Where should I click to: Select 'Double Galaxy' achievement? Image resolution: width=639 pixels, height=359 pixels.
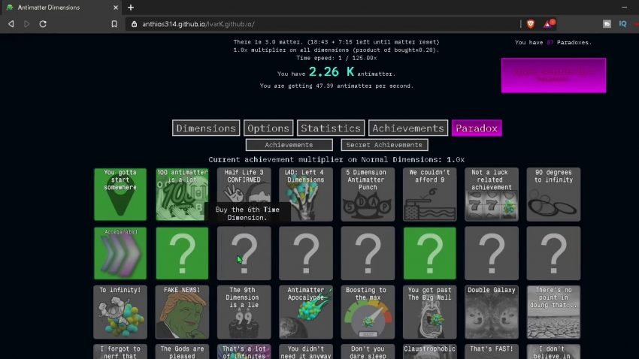tap(492, 312)
